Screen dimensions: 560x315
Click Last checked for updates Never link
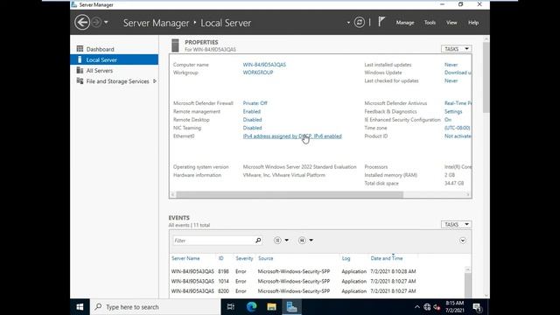point(451,80)
